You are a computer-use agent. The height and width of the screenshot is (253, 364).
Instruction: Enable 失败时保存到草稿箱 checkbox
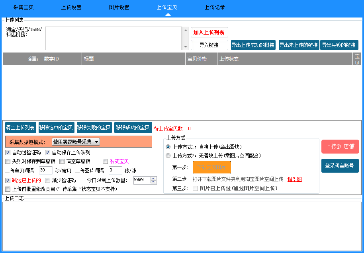tap(8, 161)
